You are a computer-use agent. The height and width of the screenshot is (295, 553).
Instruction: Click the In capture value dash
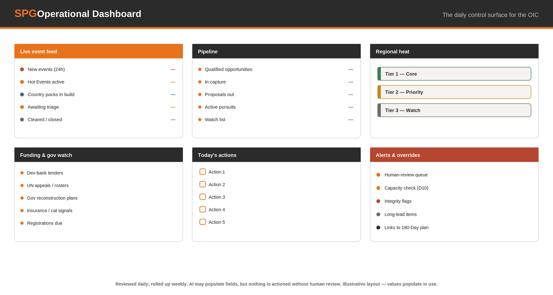click(351, 82)
